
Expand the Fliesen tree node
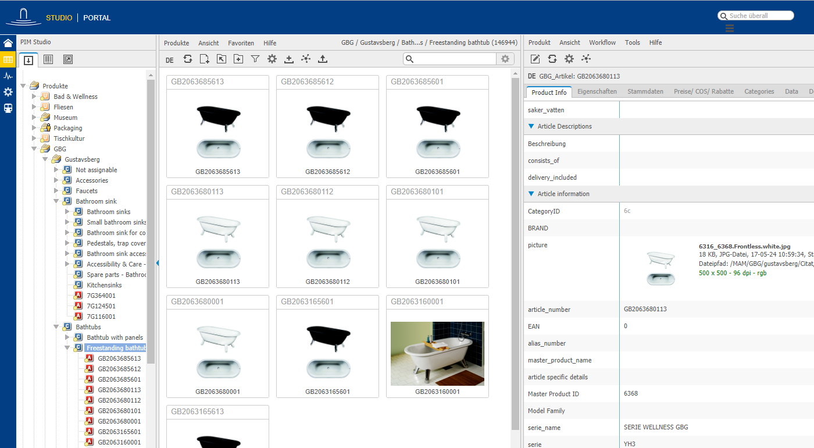(x=34, y=107)
